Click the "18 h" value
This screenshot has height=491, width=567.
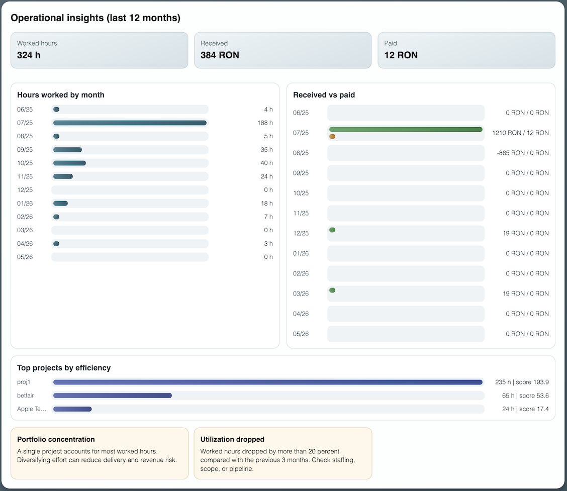click(267, 203)
